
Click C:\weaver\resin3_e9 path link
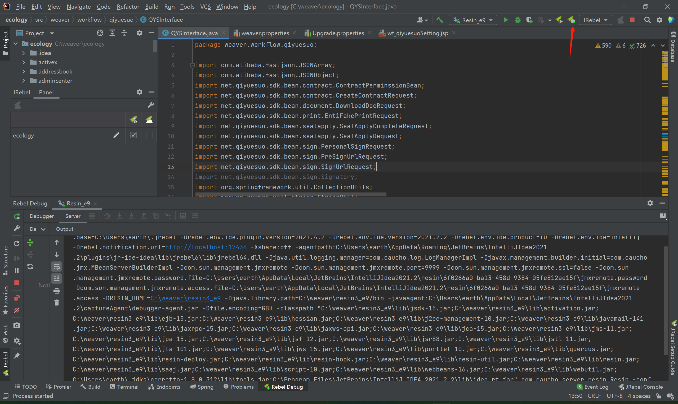pos(185,298)
